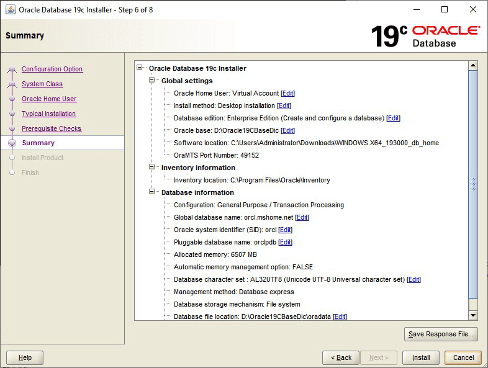Viewport: 488px width, 368px height.
Task: Edit the Oracle Home User setting
Action: point(287,93)
